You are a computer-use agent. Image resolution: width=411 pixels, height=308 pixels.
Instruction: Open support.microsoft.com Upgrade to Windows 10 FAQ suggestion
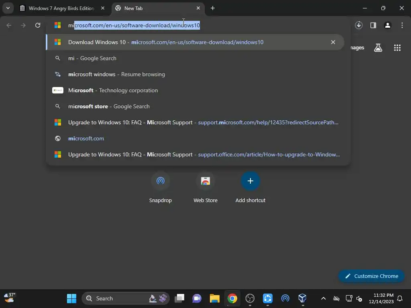195,122
